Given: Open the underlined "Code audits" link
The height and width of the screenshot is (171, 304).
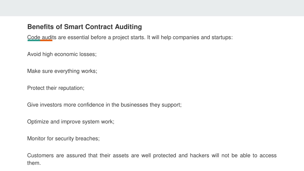Looking at the screenshot, I should (x=42, y=37).
